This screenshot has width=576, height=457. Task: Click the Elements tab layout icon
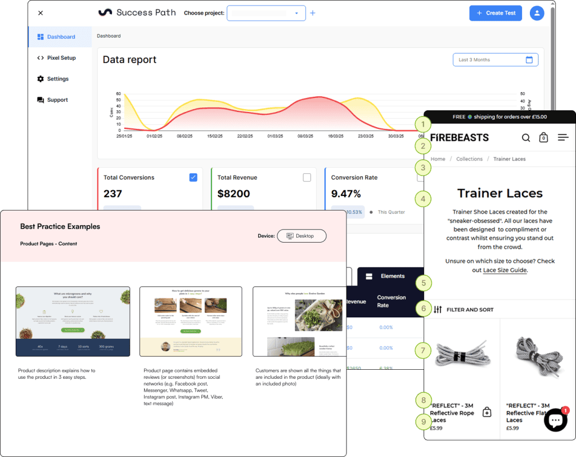[369, 276]
